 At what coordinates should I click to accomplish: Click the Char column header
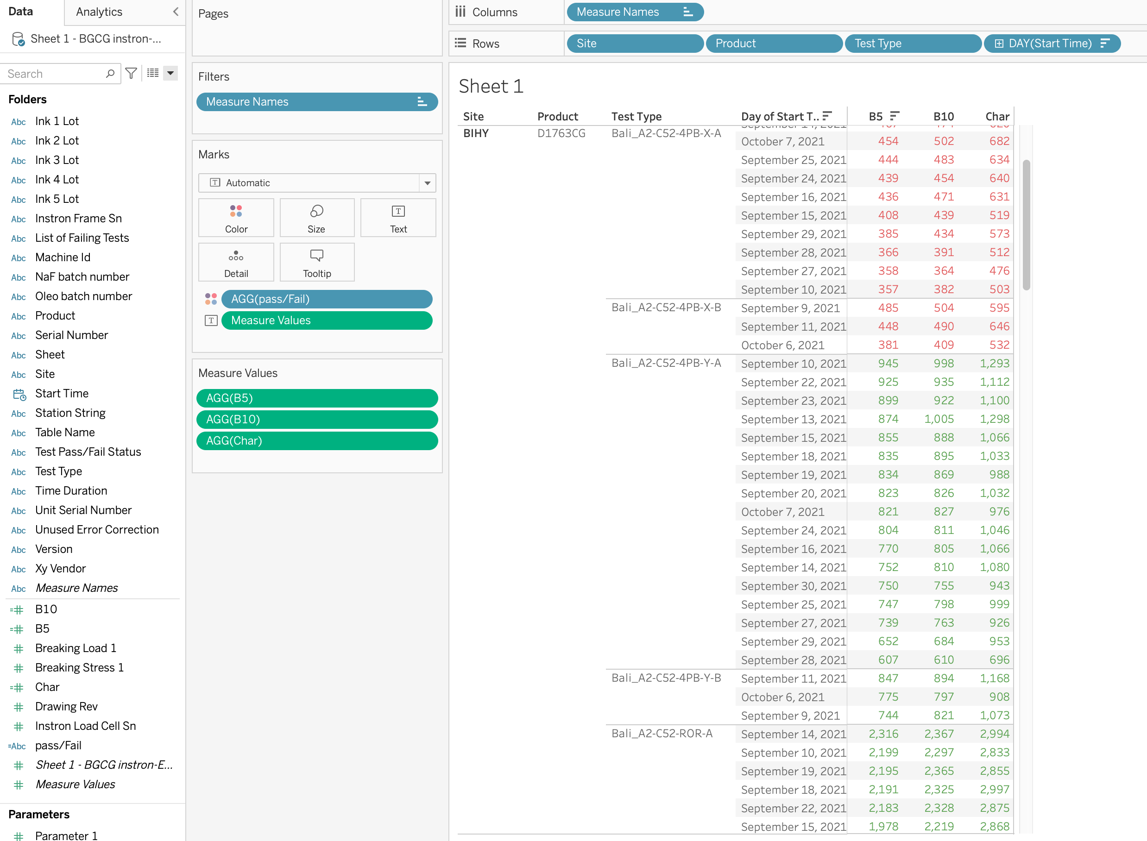997,117
